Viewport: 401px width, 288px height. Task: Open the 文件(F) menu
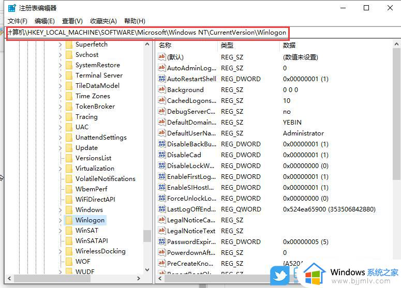(18, 21)
